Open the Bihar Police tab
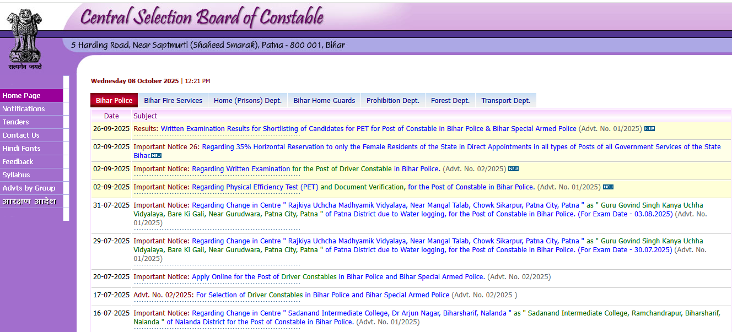 [x=114, y=100]
